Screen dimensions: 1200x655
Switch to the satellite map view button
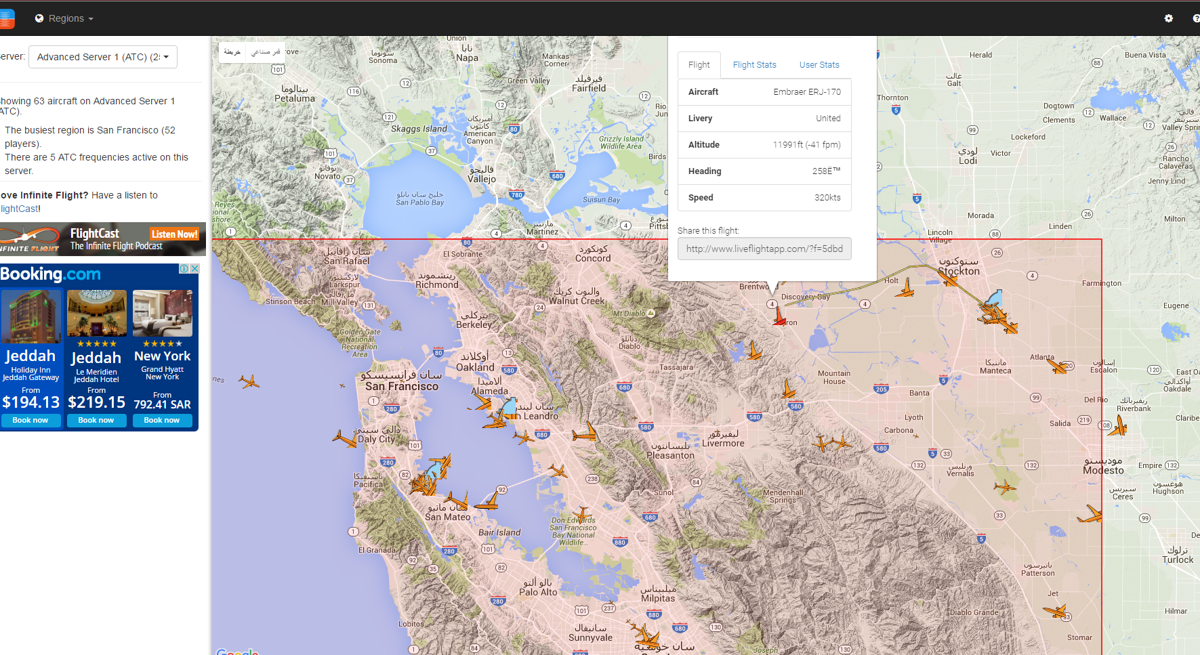[x=266, y=52]
